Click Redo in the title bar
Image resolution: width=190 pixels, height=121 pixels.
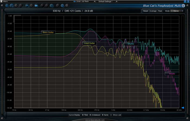click(86, 1)
